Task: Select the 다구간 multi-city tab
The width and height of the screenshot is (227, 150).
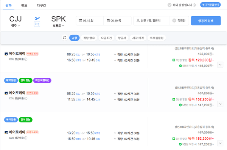Action: coord(41,6)
